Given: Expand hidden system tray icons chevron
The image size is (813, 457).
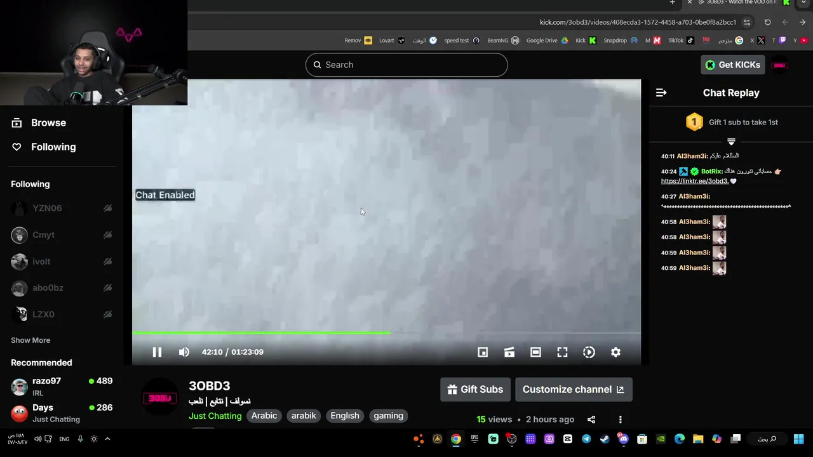Looking at the screenshot, I should coord(107,439).
